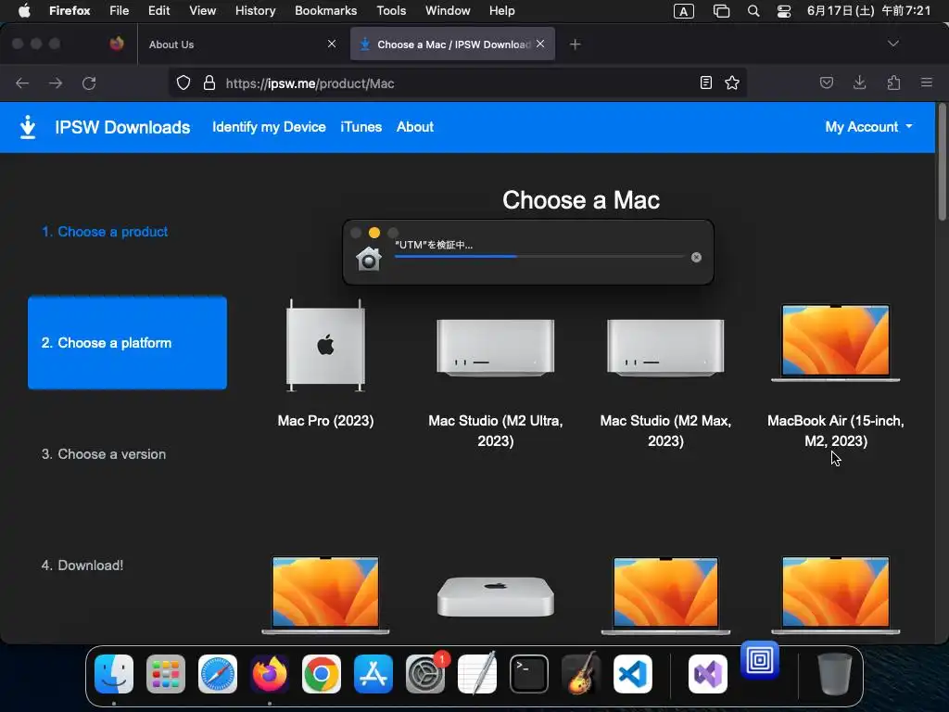Click the menu bar date and time
The width and height of the screenshot is (949, 712).
[x=868, y=11]
